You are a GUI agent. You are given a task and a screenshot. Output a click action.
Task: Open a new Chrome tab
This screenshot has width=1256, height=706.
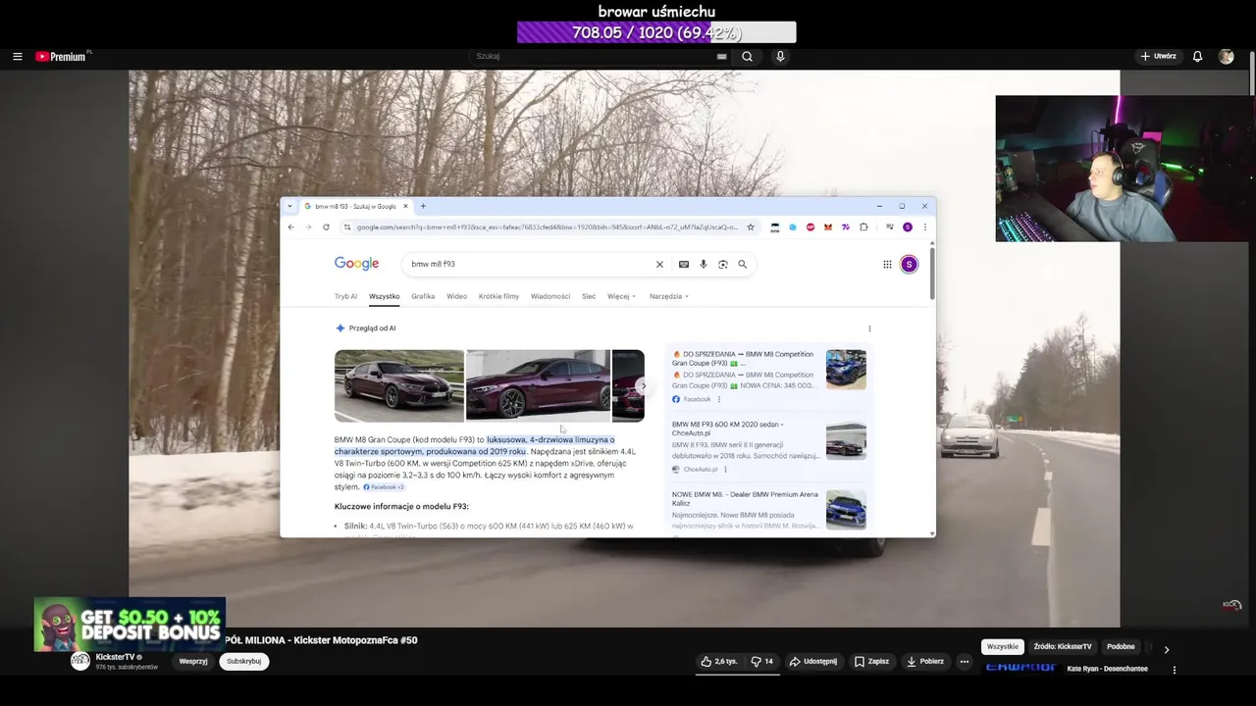coord(423,206)
